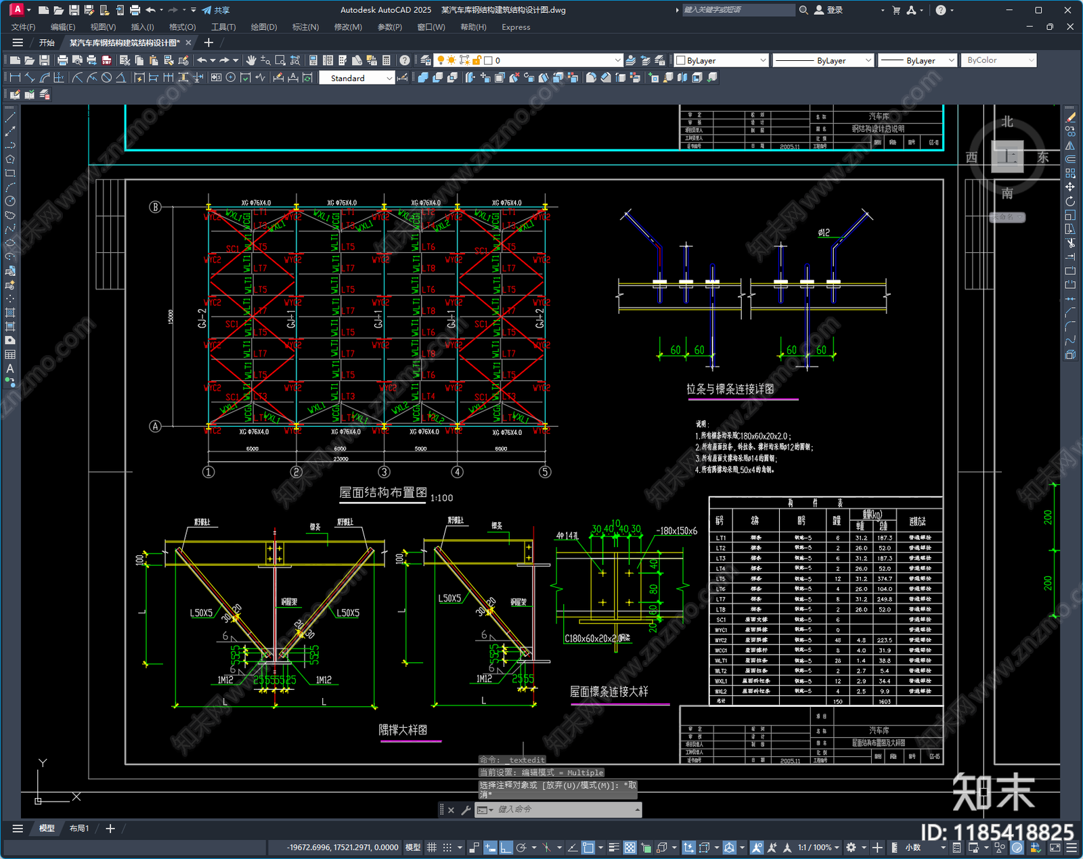
Task: Expand the annotation scale 1:1 dropdown
Action: tap(819, 848)
